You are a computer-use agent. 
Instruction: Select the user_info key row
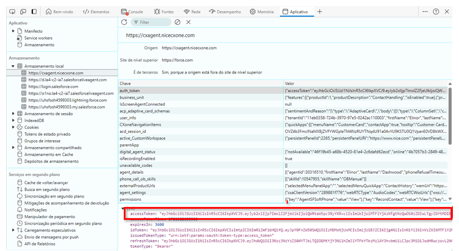[283, 118]
